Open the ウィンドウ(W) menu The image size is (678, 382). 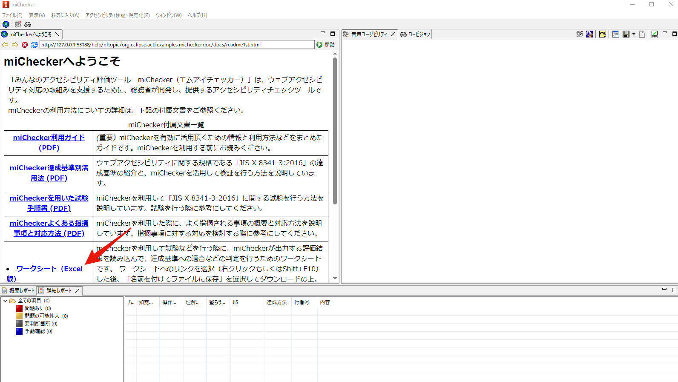click(x=169, y=15)
